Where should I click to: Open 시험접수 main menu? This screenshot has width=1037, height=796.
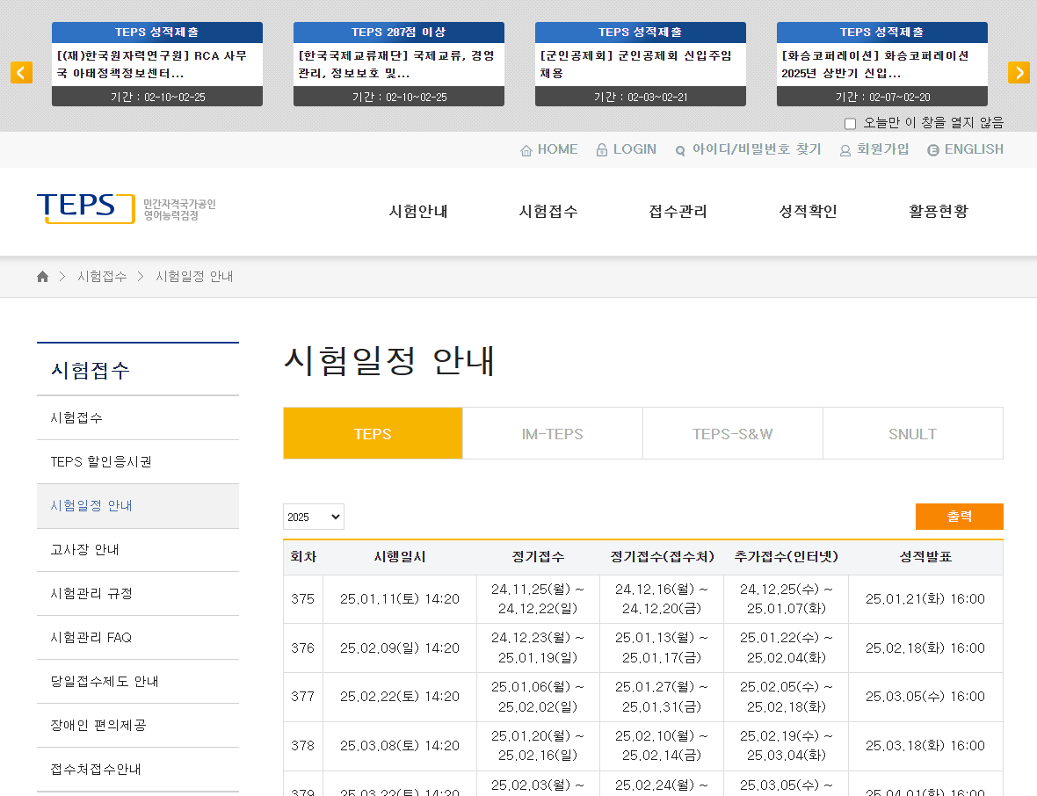click(548, 211)
